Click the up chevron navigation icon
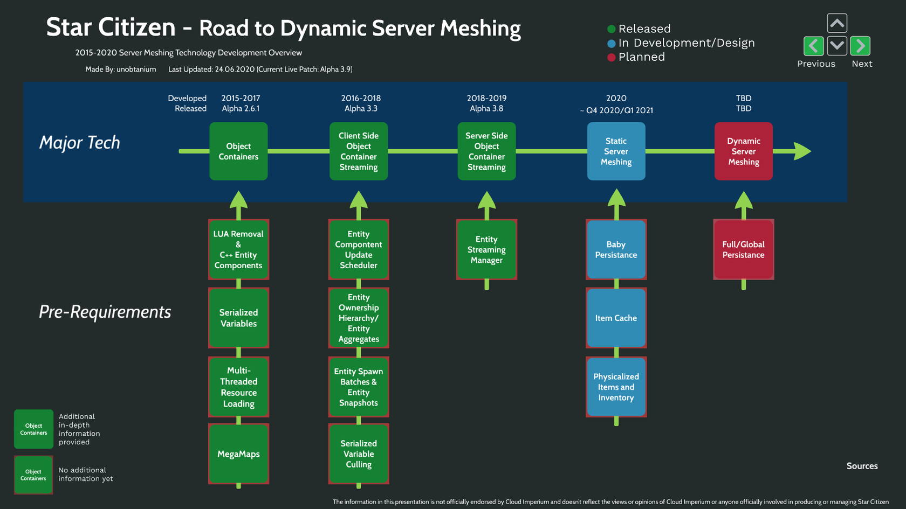Viewport: 906px width, 509px height. pyautogui.click(x=837, y=23)
